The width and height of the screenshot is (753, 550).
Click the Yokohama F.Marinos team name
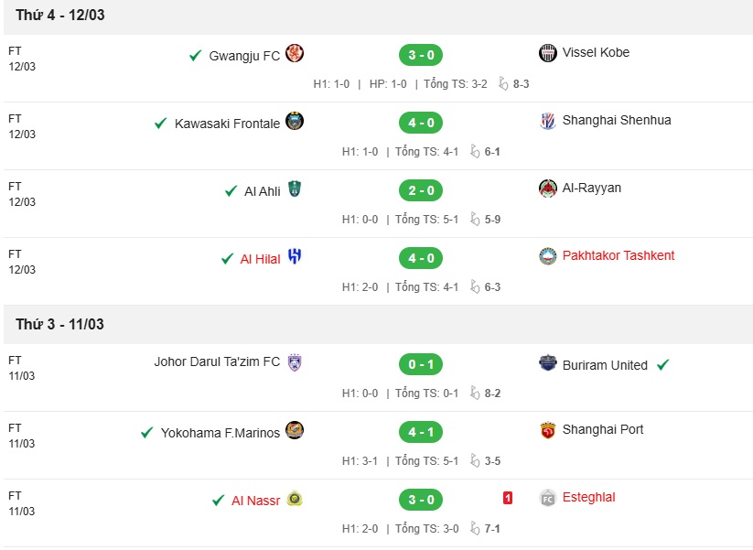point(220,433)
